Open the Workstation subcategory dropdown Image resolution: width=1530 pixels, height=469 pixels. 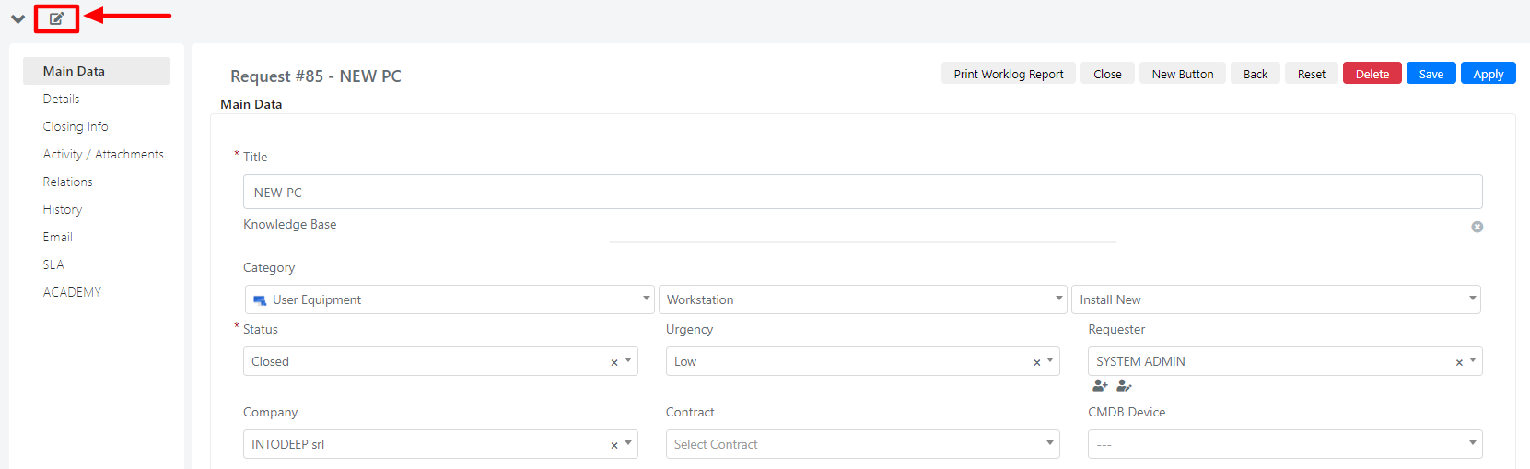862,299
